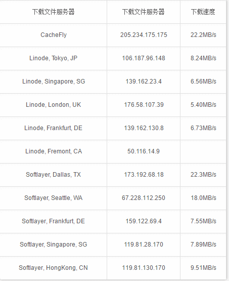
Task: Select the IP address 50.116.14.9
Action: (x=144, y=151)
